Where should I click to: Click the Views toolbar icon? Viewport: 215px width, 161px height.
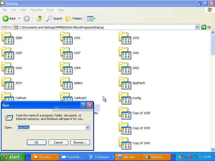click(90, 19)
